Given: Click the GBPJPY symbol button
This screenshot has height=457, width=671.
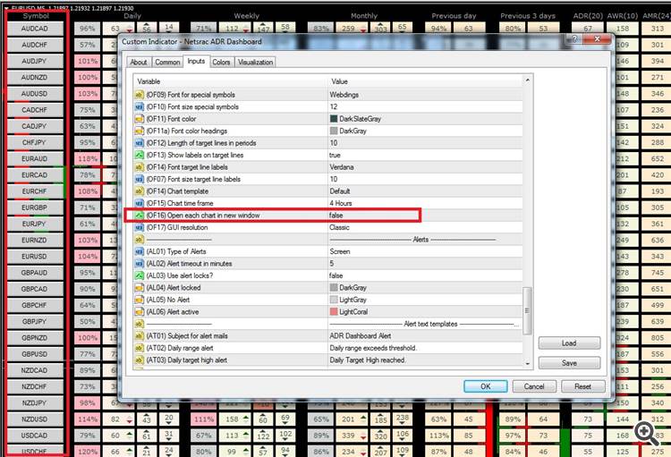Looking at the screenshot, I should (35, 321).
